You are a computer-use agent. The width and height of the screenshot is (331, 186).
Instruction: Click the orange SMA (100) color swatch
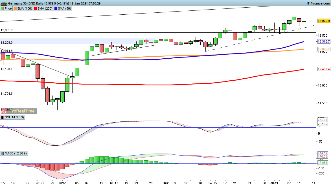15,9
